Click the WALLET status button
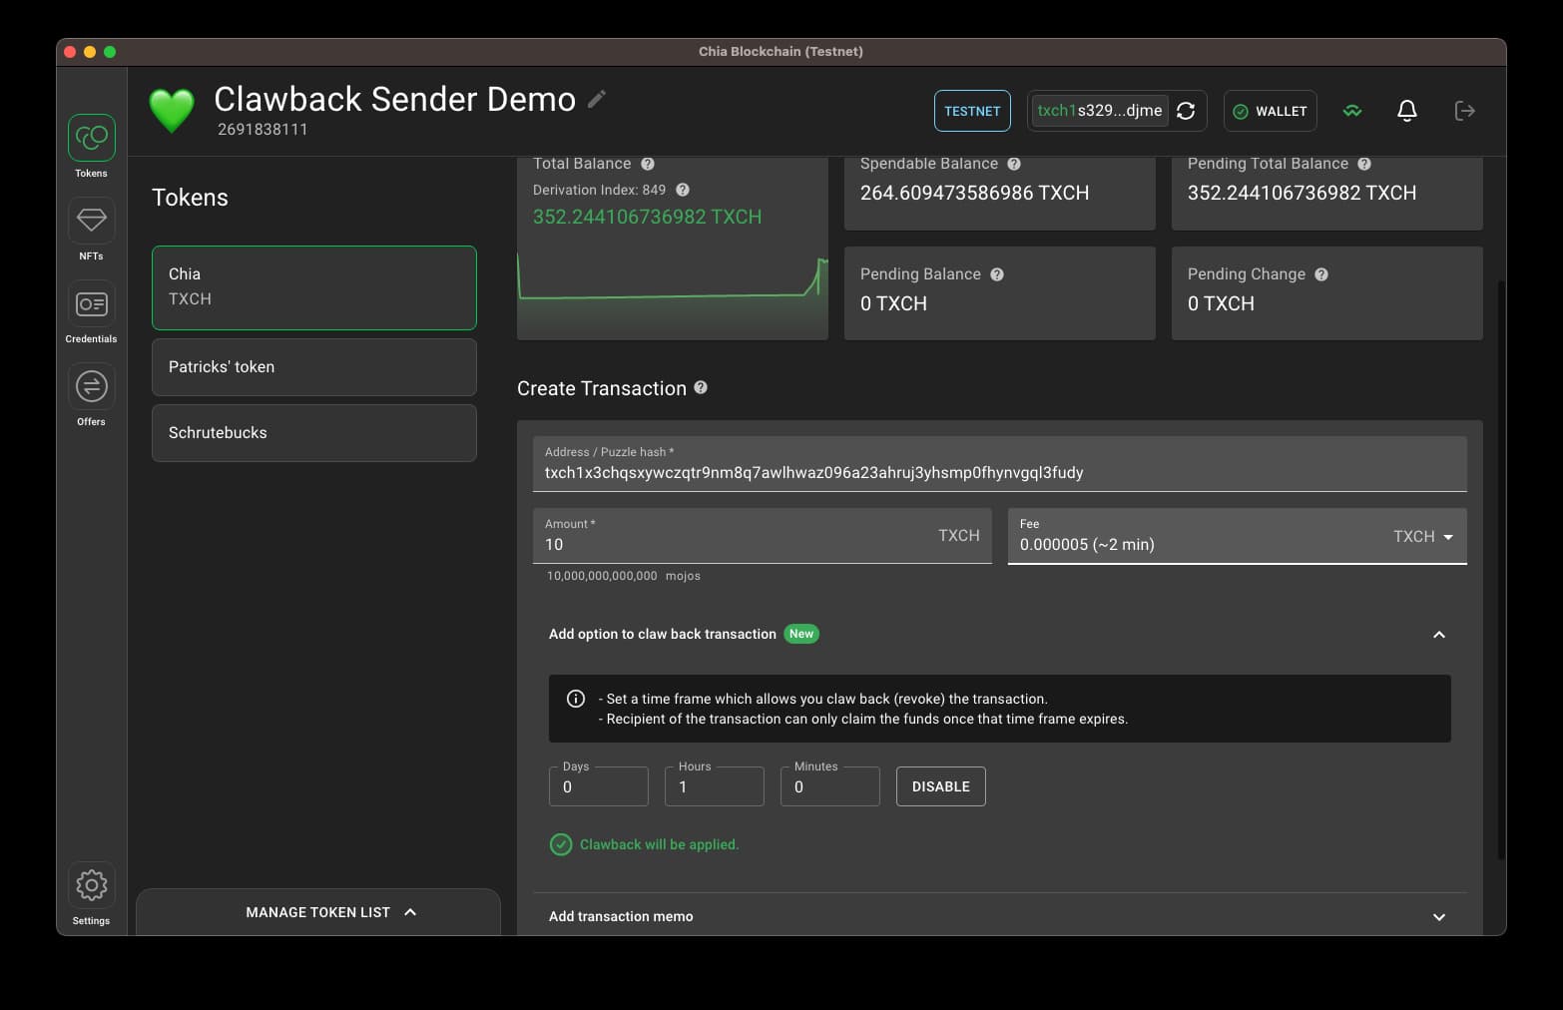This screenshot has width=1563, height=1010. pyautogui.click(x=1270, y=111)
